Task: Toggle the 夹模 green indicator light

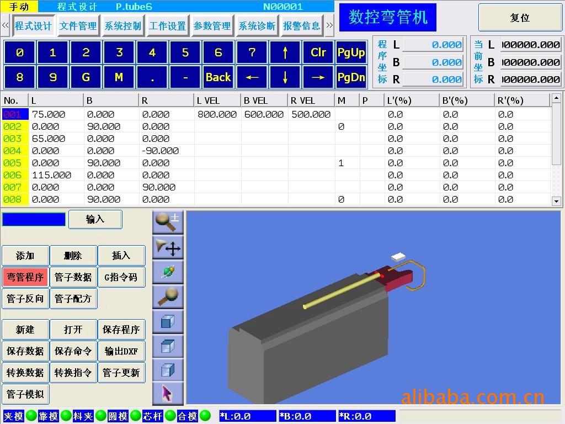Action: 31,416
